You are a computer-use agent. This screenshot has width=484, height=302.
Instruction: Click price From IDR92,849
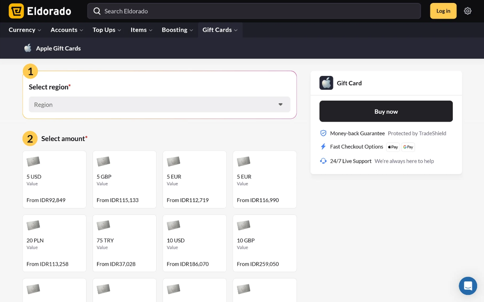[x=46, y=200]
